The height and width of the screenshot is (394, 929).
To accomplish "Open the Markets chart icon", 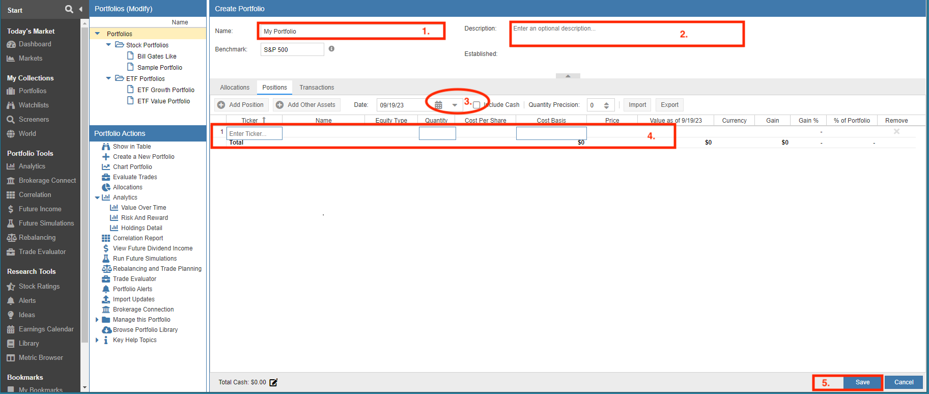I will pos(11,59).
